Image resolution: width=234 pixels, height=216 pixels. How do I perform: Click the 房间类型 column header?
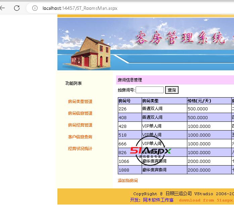(x=150, y=101)
